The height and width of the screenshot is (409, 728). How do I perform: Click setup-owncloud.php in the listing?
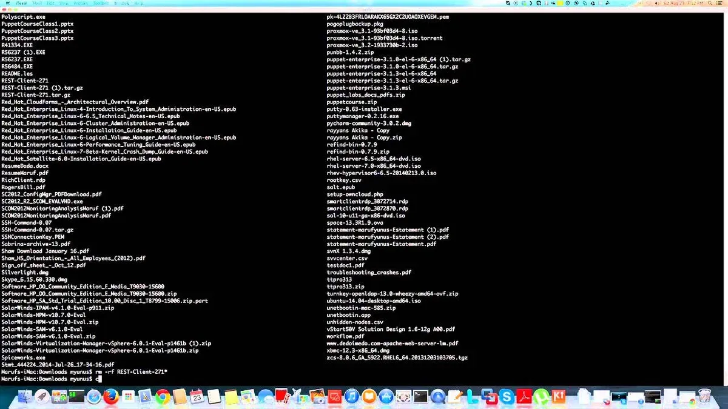pyautogui.click(x=355, y=195)
